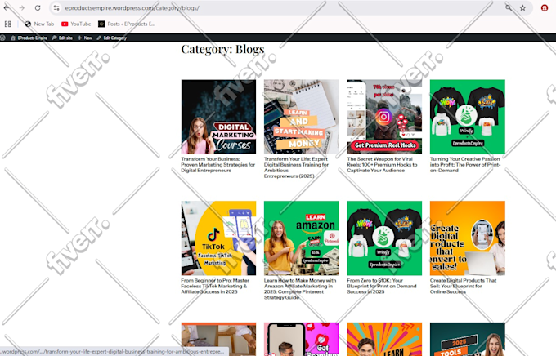Screen dimensions: 556x356
Task: Open the Learn and Start Making Money thumbnail
Action: pos(302,117)
